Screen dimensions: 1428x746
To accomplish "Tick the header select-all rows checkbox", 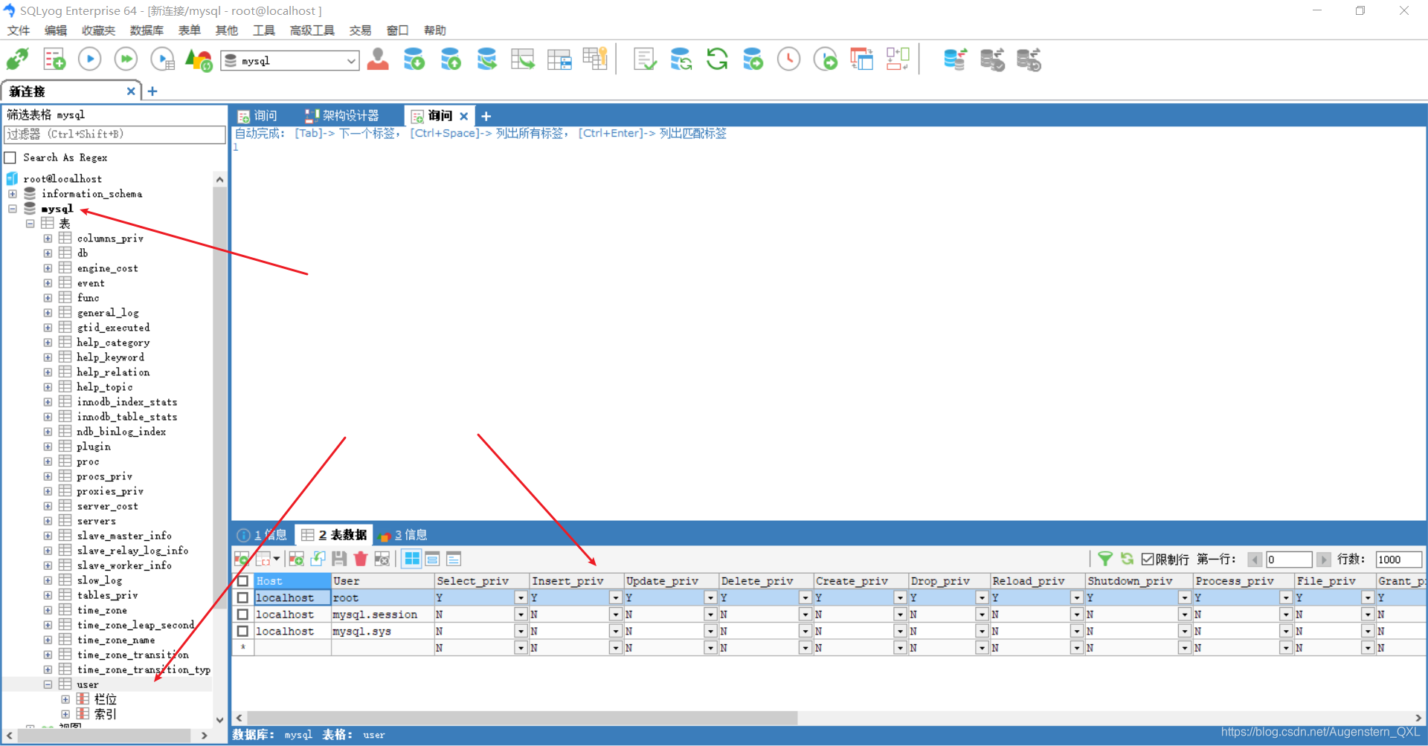I will 242,581.
